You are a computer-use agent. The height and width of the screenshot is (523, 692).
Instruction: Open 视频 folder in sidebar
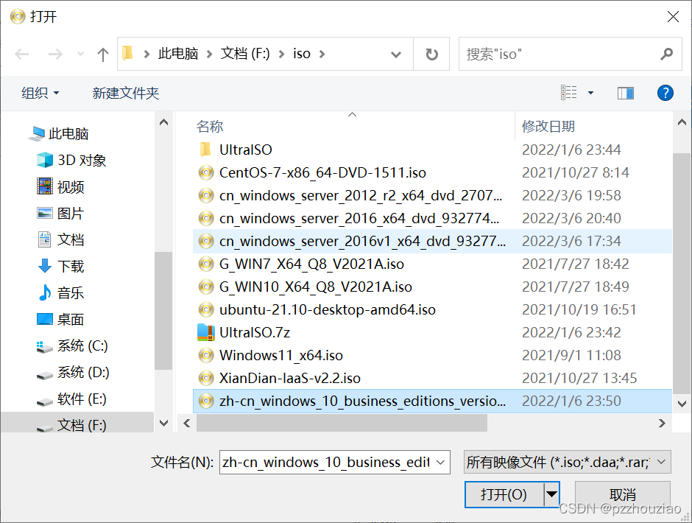pos(60,187)
